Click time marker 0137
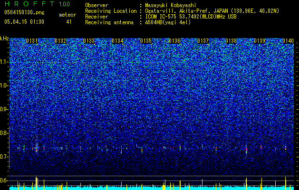The height and width of the screenshot is (190, 299). 203,41
